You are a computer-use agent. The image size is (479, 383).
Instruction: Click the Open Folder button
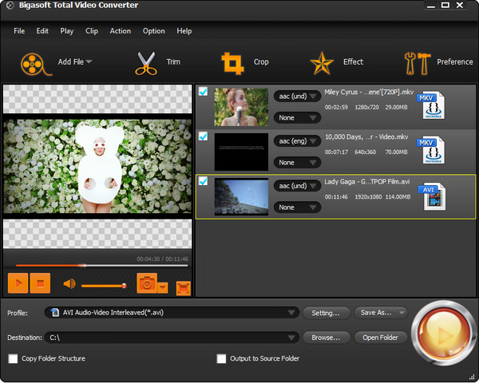pos(381,338)
